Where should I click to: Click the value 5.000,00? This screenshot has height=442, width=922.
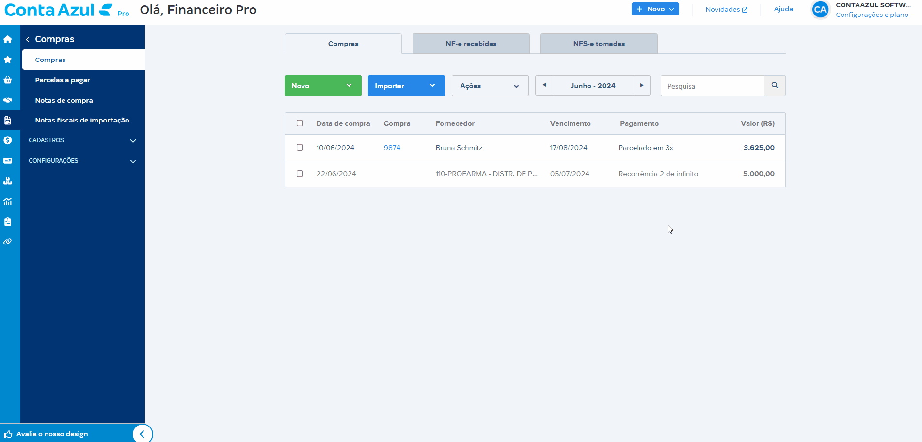(759, 174)
